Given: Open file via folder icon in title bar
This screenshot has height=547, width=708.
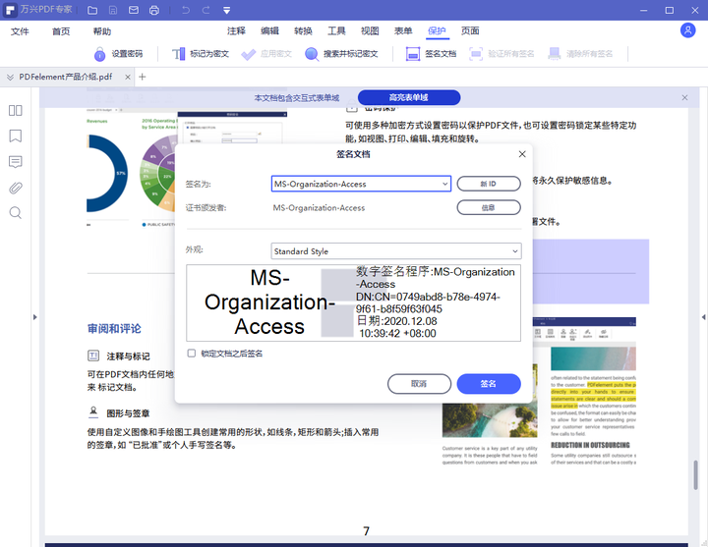Looking at the screenshot, I should tap(92, 10).
